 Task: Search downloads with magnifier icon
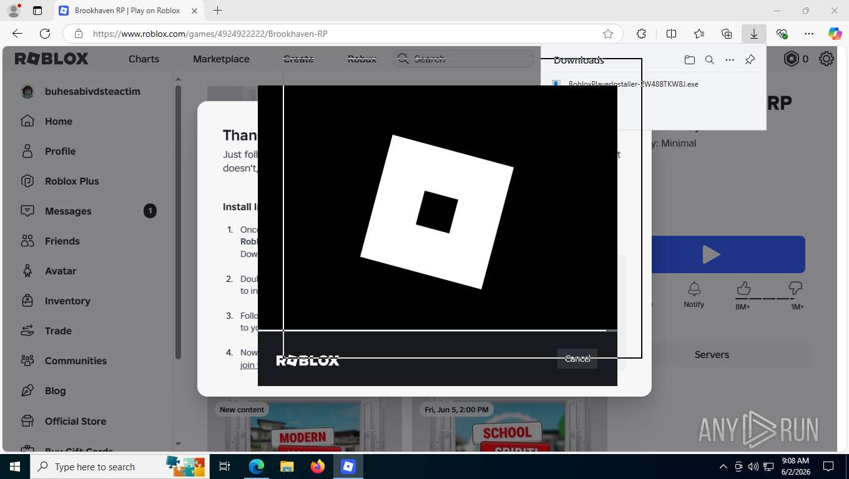coord(709,60)
